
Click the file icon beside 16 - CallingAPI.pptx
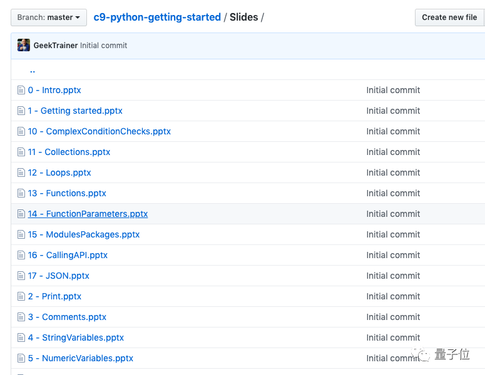tap(21, 255)
